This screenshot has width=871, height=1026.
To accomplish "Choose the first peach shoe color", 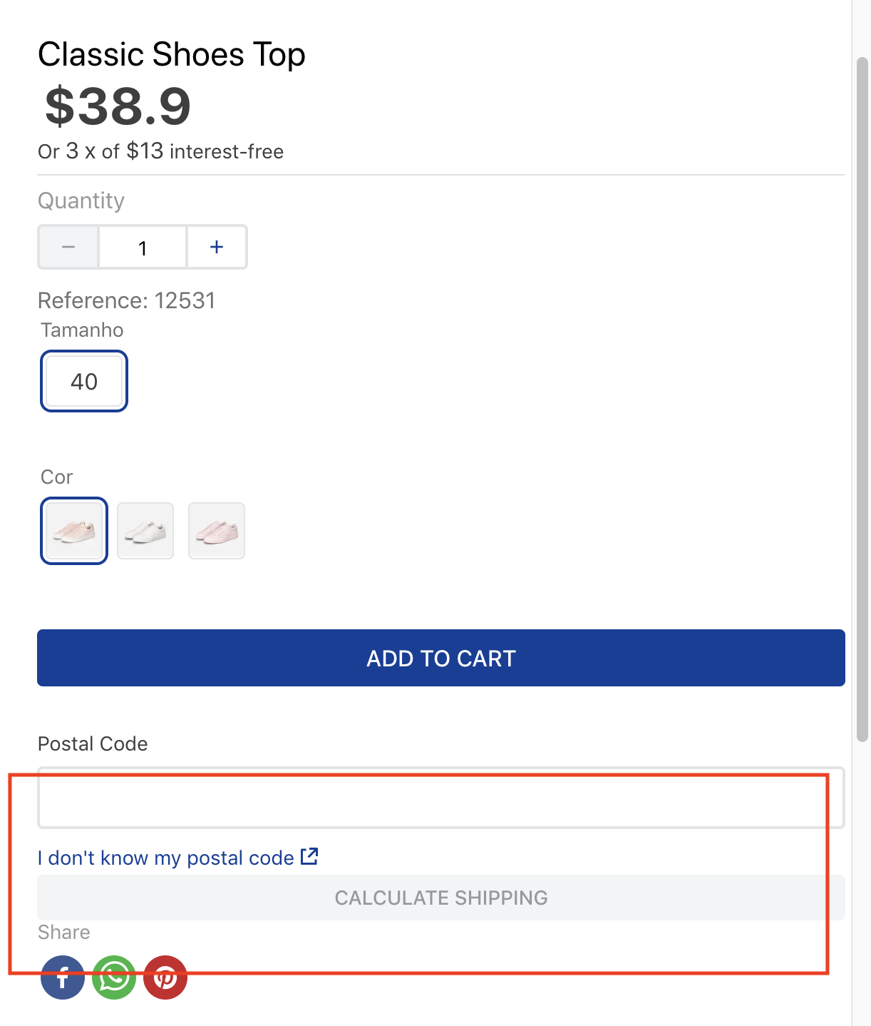I will (74, 531).
